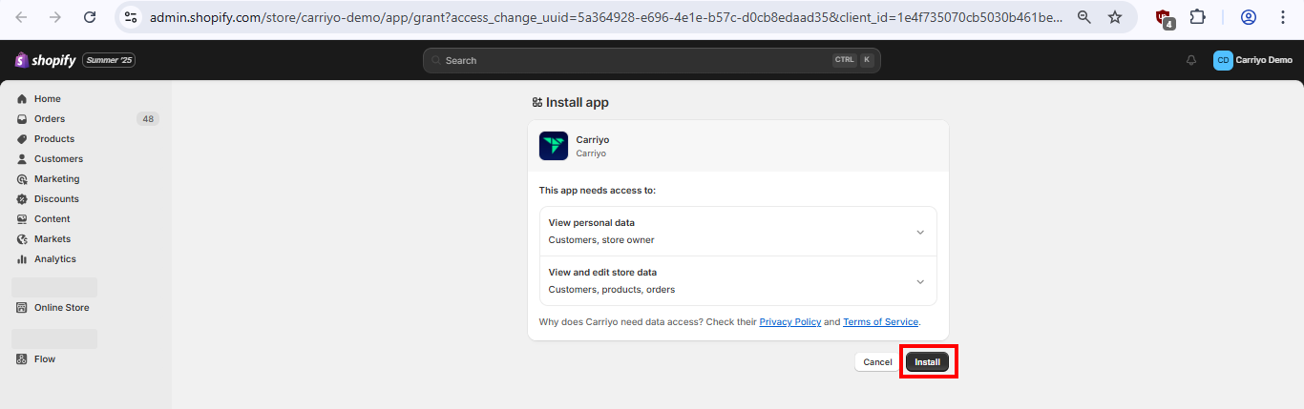Focus the Shopify search field
The width and height of the screenshot is (1304, 409).
click(652, 60)
